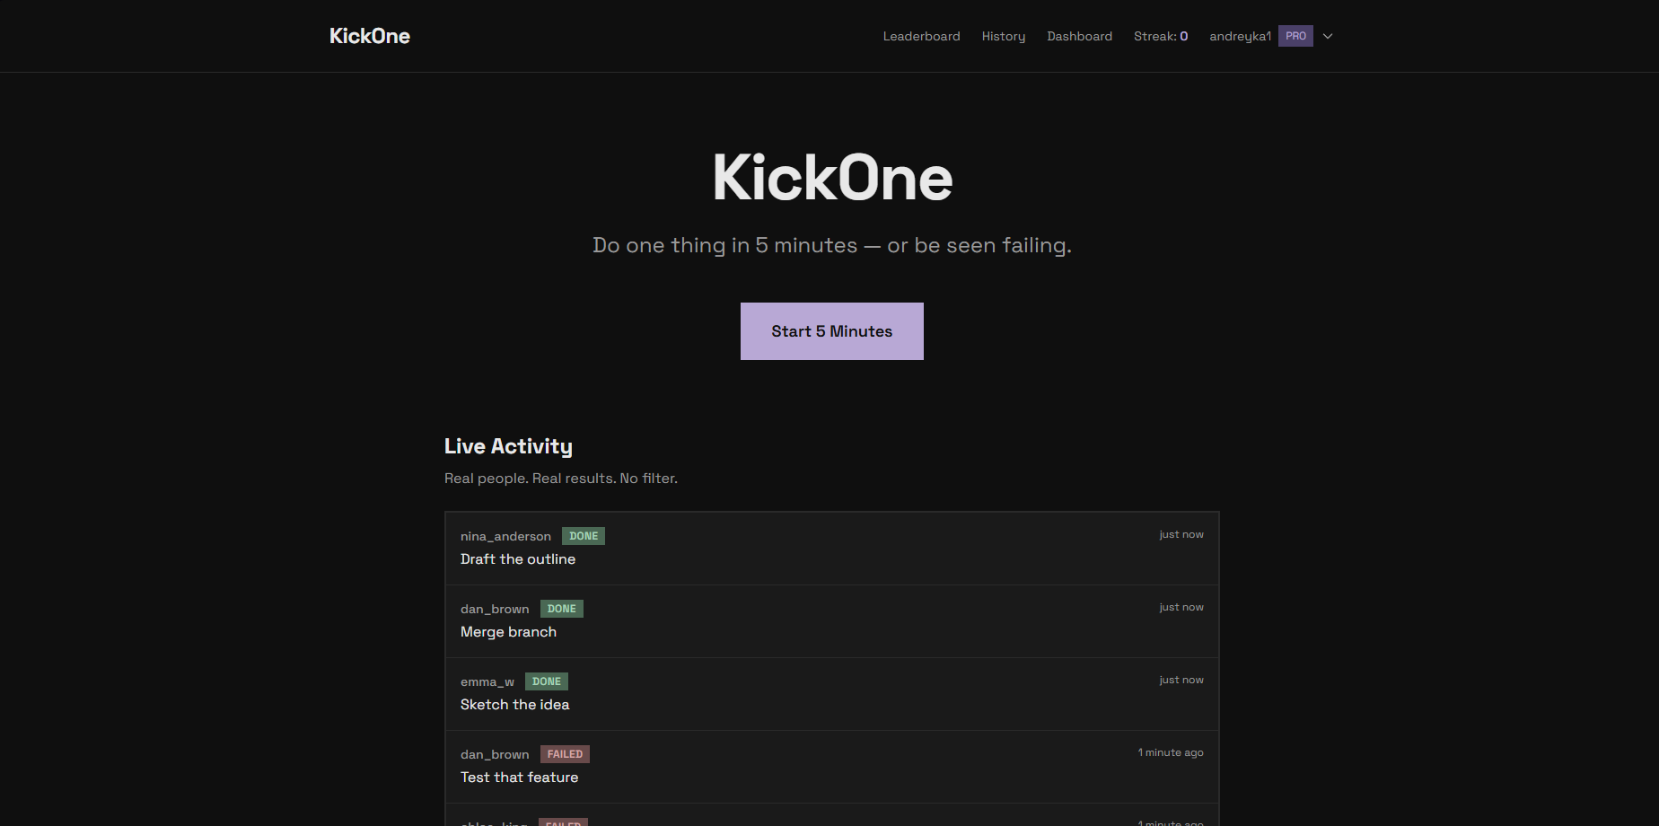This screenshot has height=826, width=1659.
Task: Click the KickOne logo in the header
Action: tap(369, 36)
